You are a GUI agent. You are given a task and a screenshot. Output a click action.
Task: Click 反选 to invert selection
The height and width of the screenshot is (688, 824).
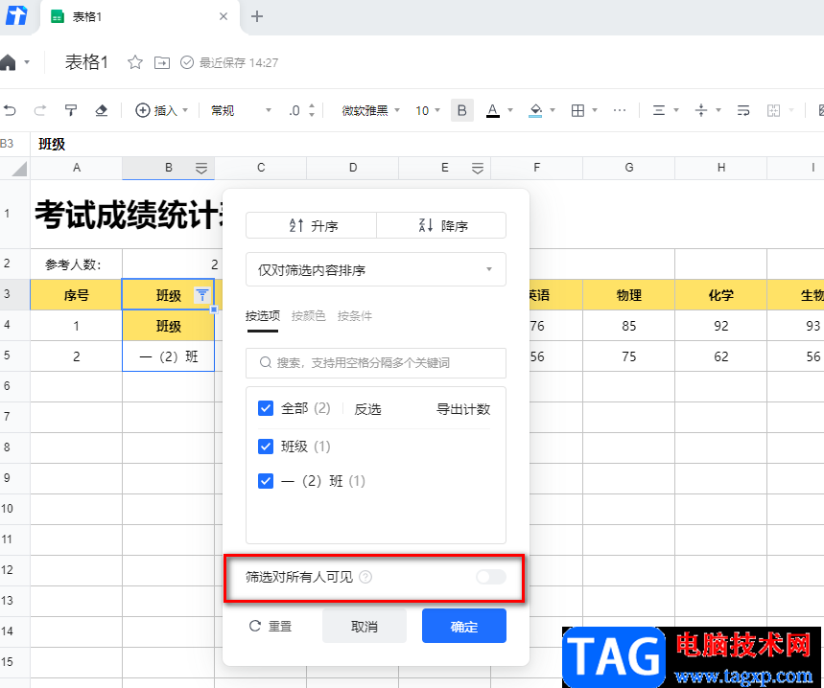click(x=367, y=409)
